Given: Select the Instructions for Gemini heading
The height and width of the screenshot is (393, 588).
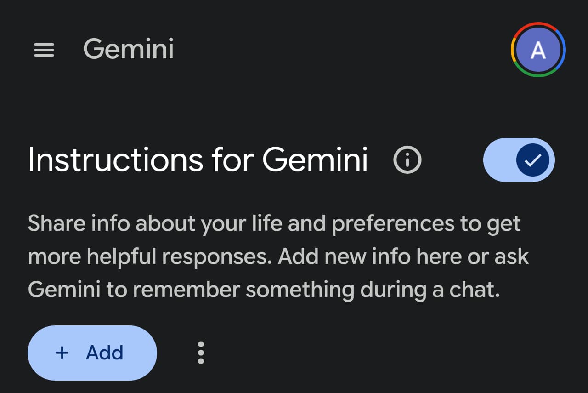Looking at the screenshot, I should coord(198,160).
